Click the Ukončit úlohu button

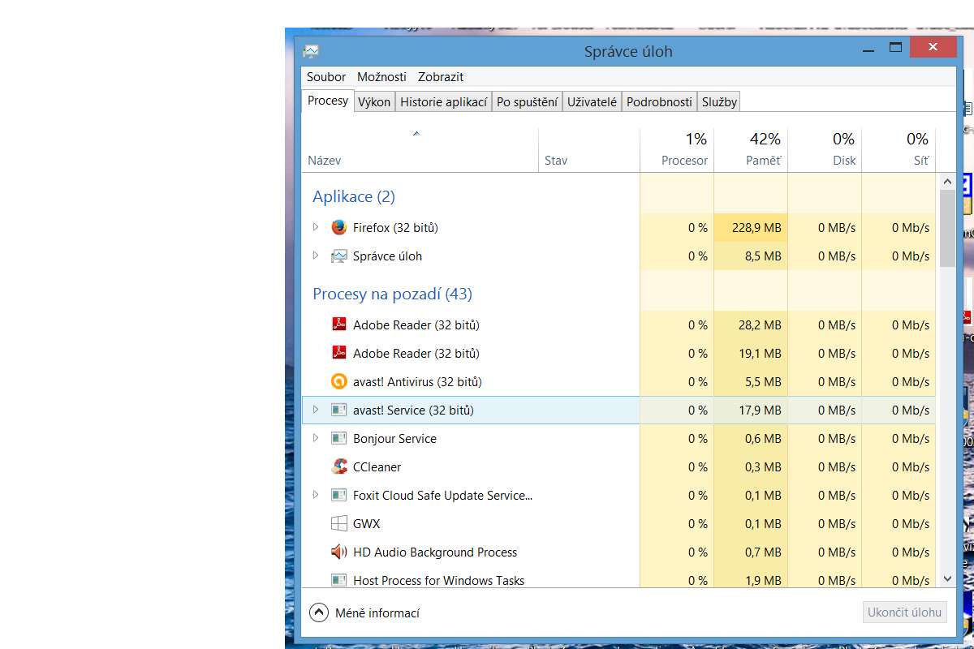tap(905, 612)
